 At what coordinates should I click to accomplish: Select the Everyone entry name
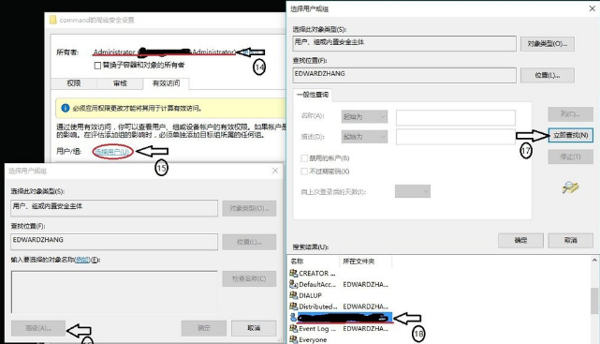tap(313, 340)
